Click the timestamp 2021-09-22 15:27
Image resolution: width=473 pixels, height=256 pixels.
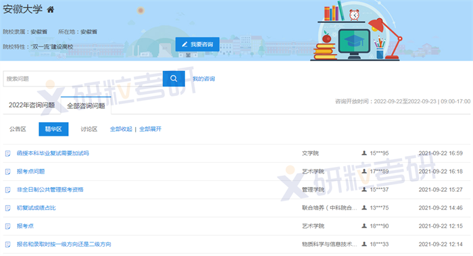(x=441, y=189)
